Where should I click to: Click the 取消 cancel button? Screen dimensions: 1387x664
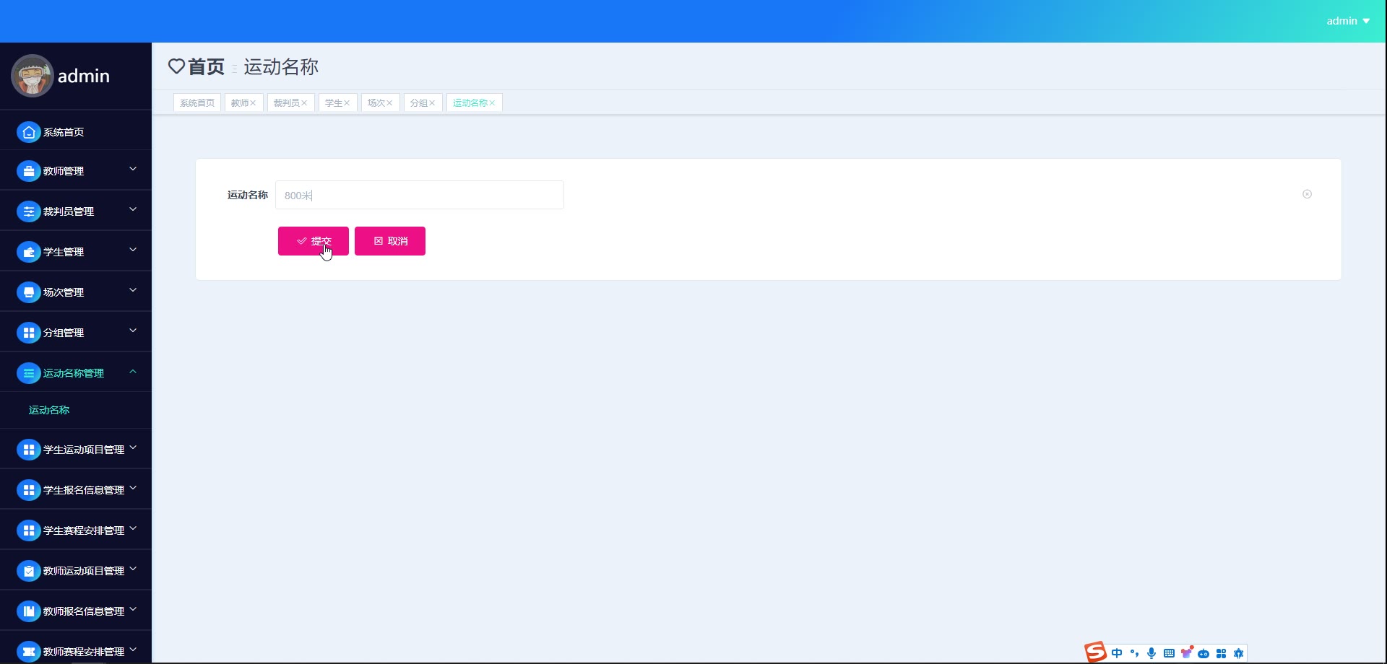pos(390,241)
